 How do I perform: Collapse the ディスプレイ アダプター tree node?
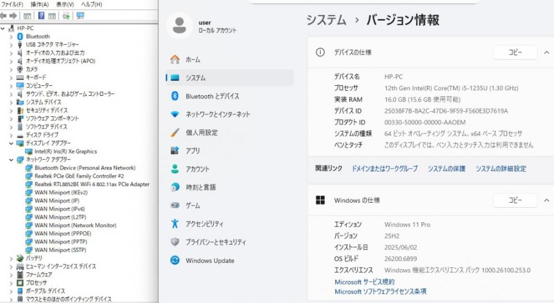12,143
